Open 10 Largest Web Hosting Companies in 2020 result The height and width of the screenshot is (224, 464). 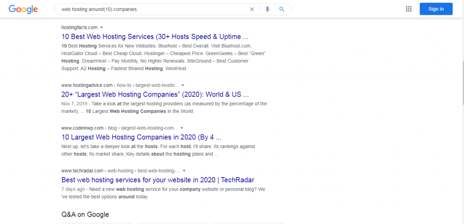[x=141, y=137]
